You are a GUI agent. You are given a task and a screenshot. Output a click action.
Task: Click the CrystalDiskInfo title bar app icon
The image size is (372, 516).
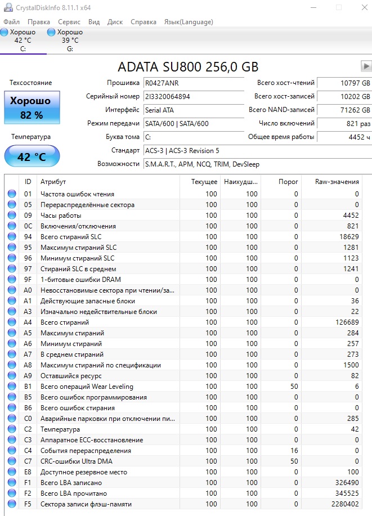tap(8, 7)
